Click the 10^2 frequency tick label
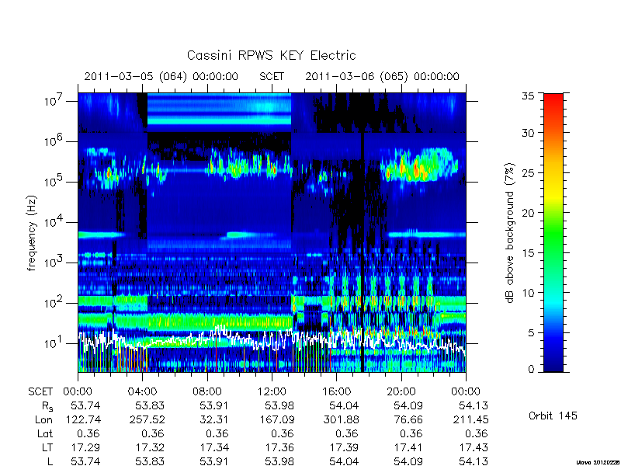Screen dimensions: 621x466 (x=54, y=303)
